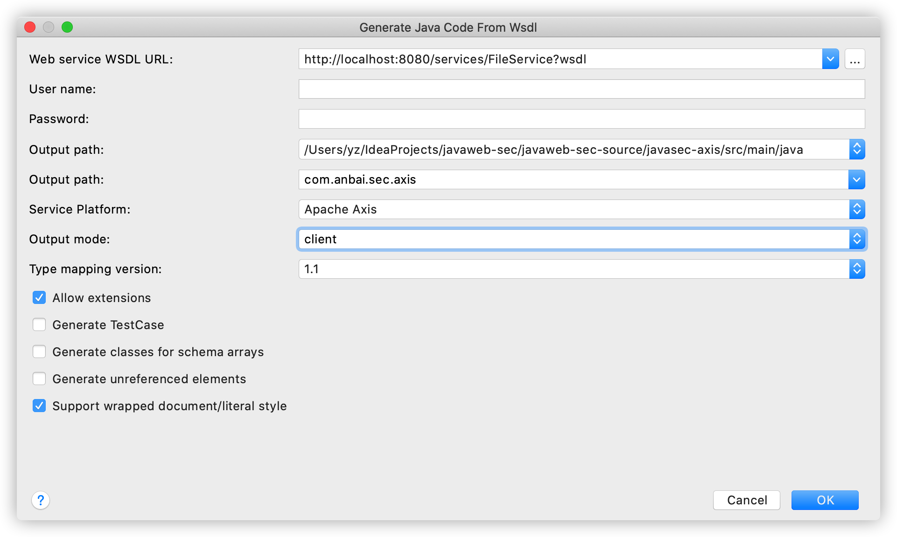This screenshot has width=897, height=537.
Task: Uncheck Allow extensions checkbox
Action: click(x=39, y=298)
